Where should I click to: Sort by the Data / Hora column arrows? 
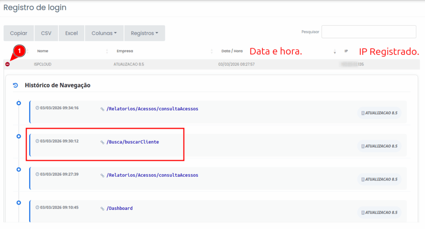click(x=335, y=51)
